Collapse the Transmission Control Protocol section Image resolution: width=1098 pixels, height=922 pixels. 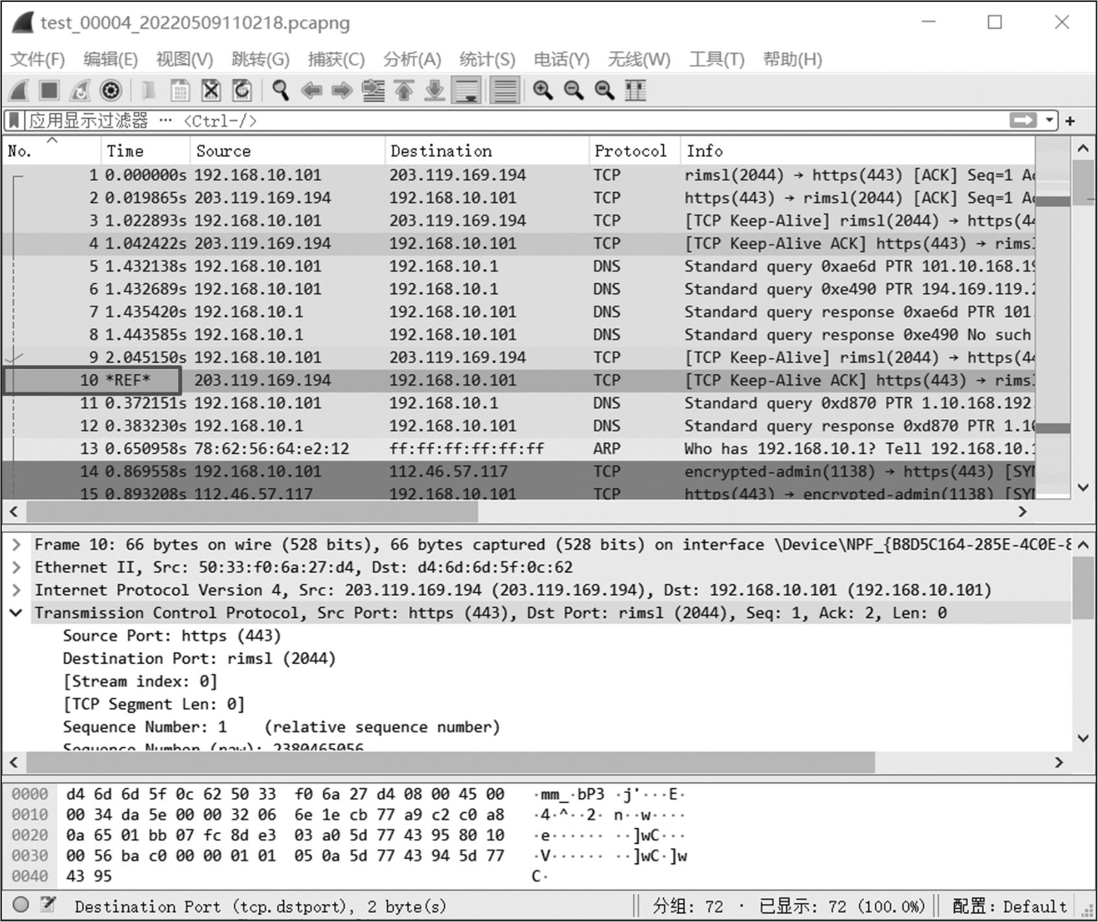pos(17,613)
